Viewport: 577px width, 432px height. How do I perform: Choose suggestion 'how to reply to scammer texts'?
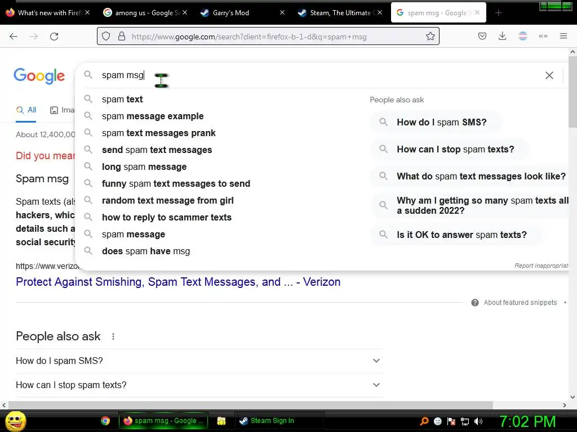point(221,218)
